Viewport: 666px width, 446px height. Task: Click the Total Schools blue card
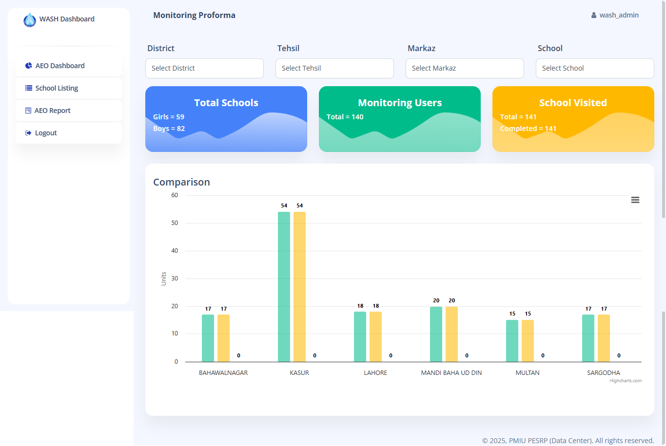226,119
